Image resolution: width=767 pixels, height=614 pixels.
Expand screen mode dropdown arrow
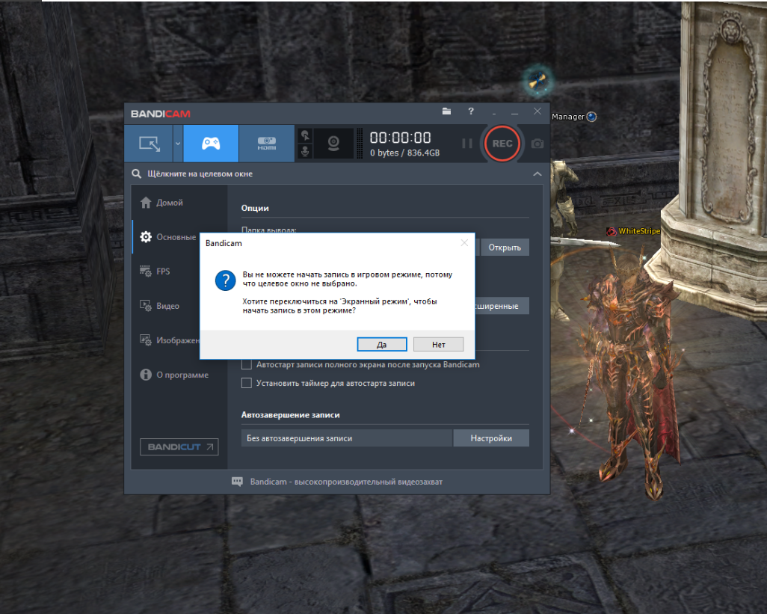coord(178,143)
